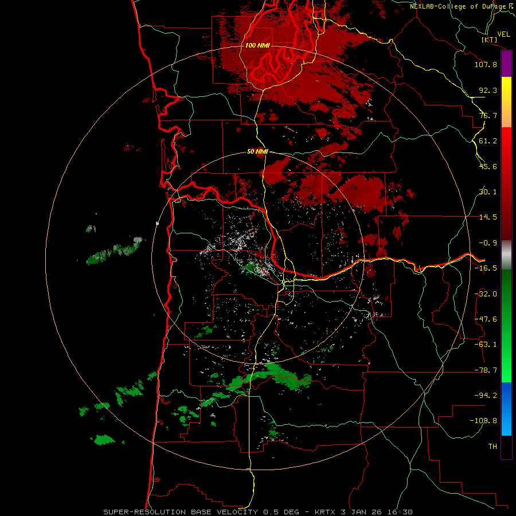Click the blue segment of the color bar

click(x=506, y=409)
